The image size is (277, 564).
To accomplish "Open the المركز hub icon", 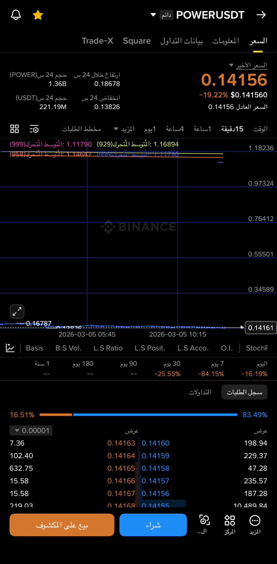I will click(x=229, y=524).
